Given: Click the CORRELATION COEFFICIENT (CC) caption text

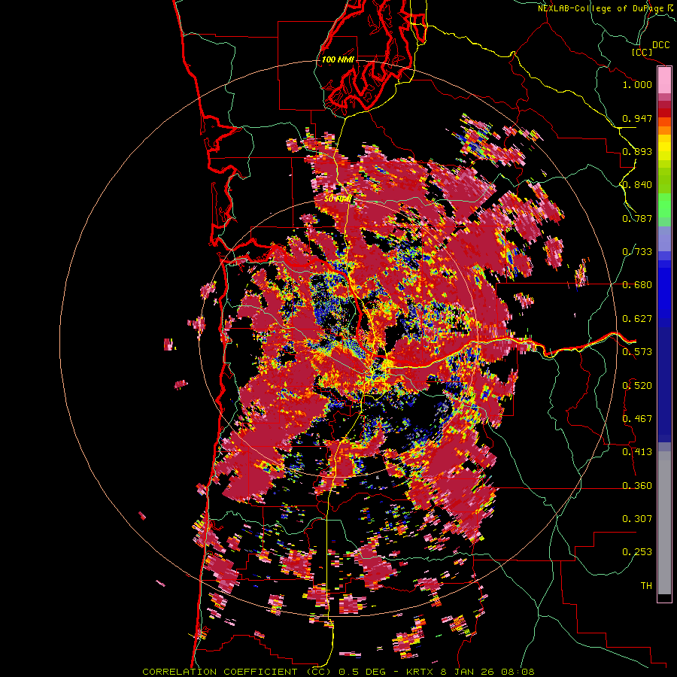Looking at the screenshot, I should (237, 672).
